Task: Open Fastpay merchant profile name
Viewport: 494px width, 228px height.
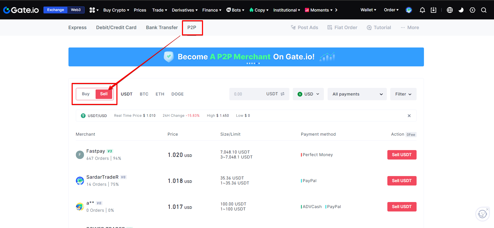Action: (x=96, y=151)
